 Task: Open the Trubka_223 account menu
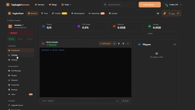(x=173, y=5)
